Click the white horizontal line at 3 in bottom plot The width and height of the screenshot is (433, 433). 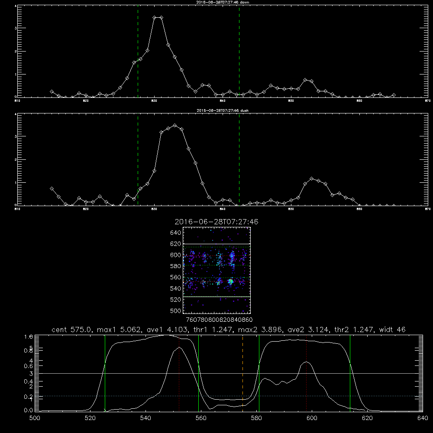(x=229, y=373)
